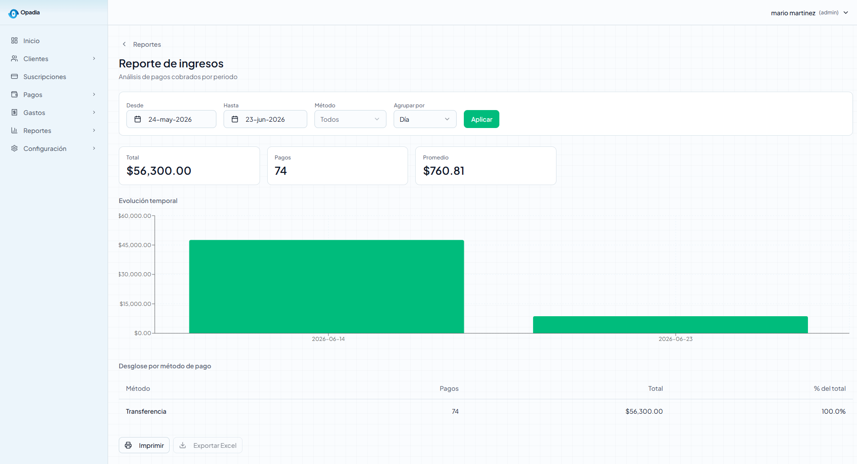The height and width of the screenshot is (464, 857).
Task: Click the printer icon on Imprimir
Action: [x=128, y=445]
